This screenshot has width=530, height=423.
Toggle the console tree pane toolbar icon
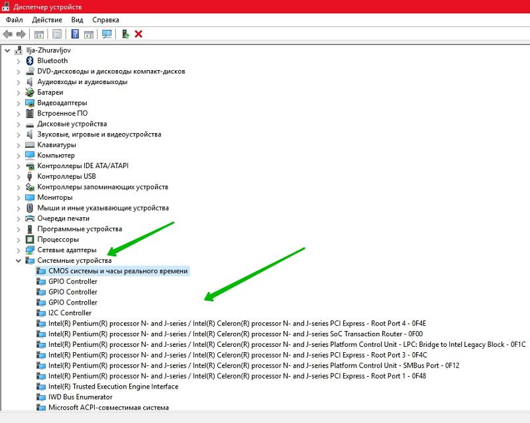pyautogui.click(x=39, y=34)
